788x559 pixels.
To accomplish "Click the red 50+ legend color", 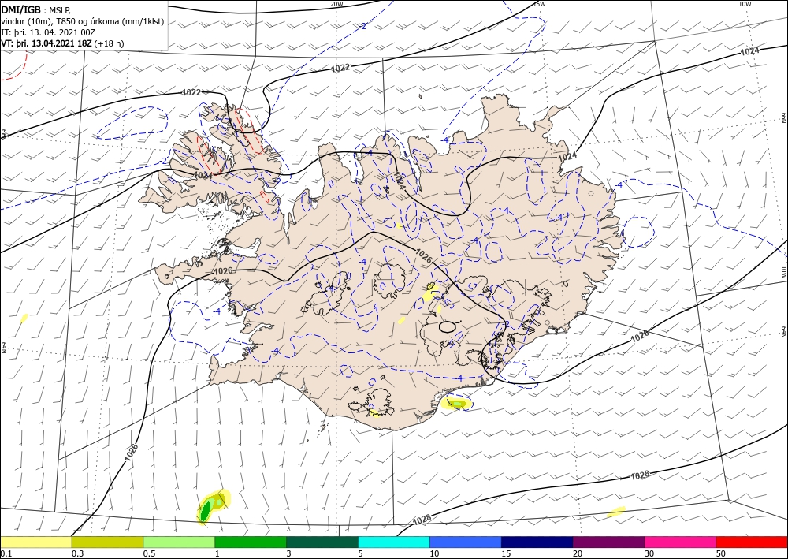I will tap(752, 542).
